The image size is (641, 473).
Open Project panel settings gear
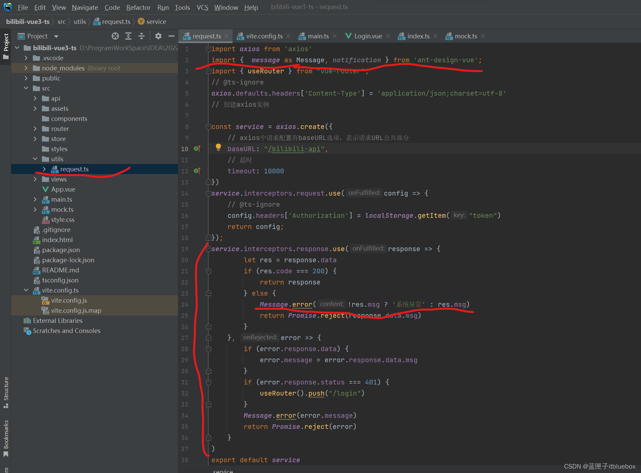click(x=158, y=36)
